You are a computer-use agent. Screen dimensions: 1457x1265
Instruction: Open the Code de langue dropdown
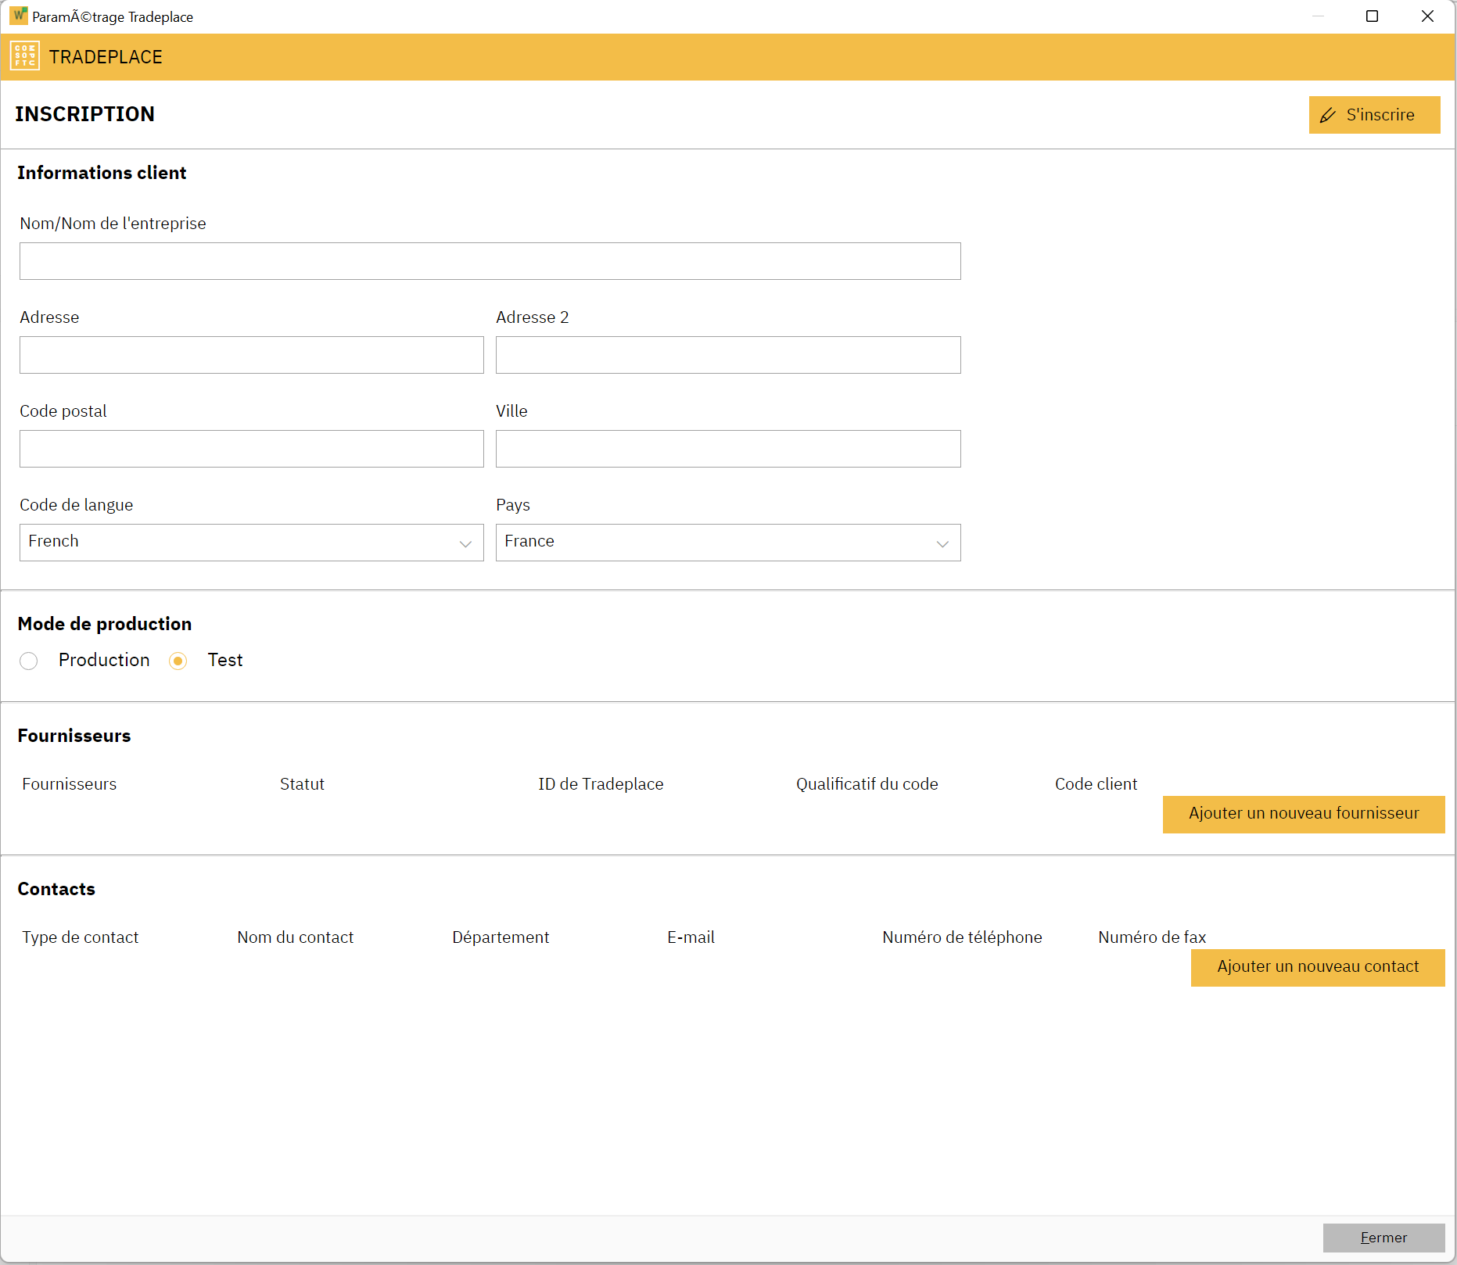(252, 543)
